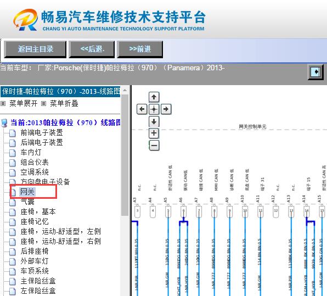Click the page icon beside 左保险丝盒
Viewport: 327px width, 296px height.
[13, 291]
